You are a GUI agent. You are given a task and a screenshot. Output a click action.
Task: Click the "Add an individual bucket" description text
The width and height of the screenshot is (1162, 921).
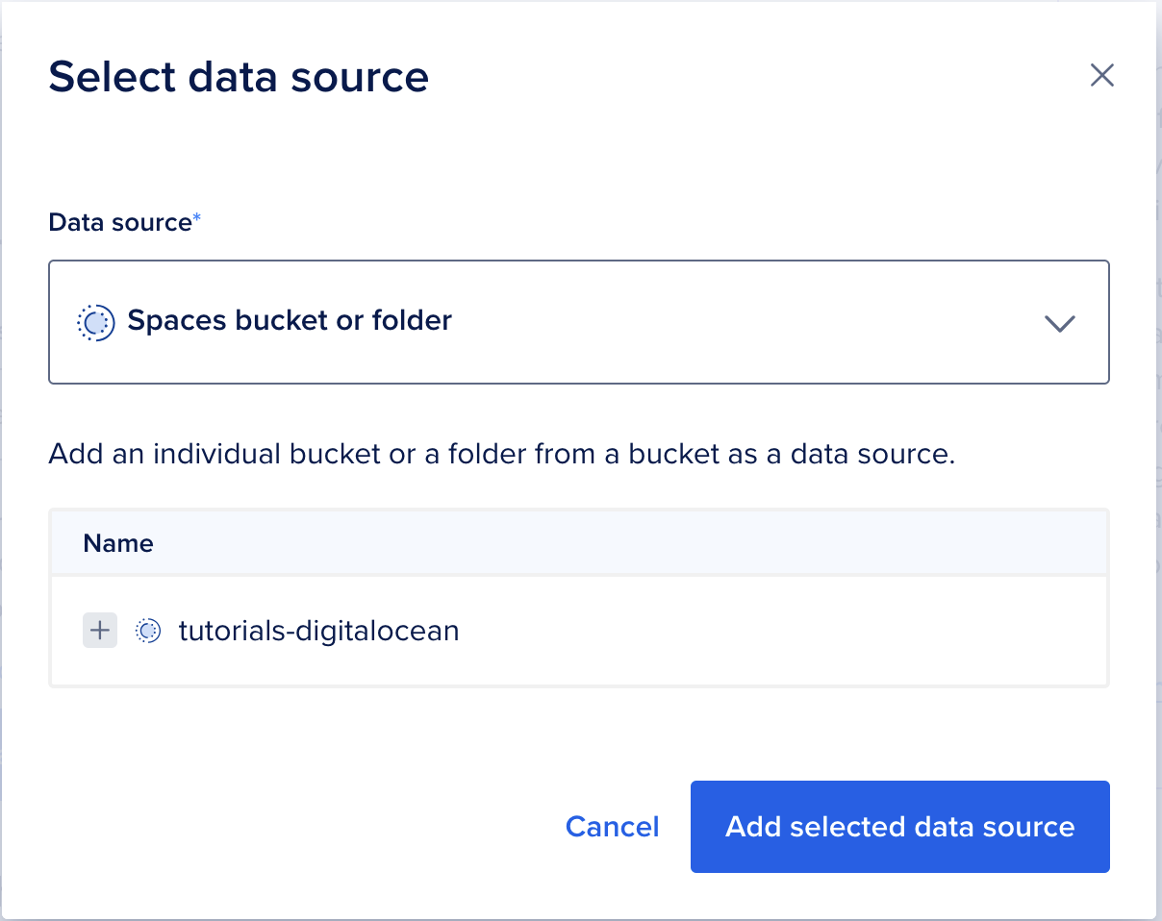click(x=500, y=454)
